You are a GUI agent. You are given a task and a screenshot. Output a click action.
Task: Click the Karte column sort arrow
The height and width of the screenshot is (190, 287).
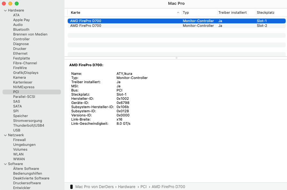pyautogui.click(x=178, y=12)
